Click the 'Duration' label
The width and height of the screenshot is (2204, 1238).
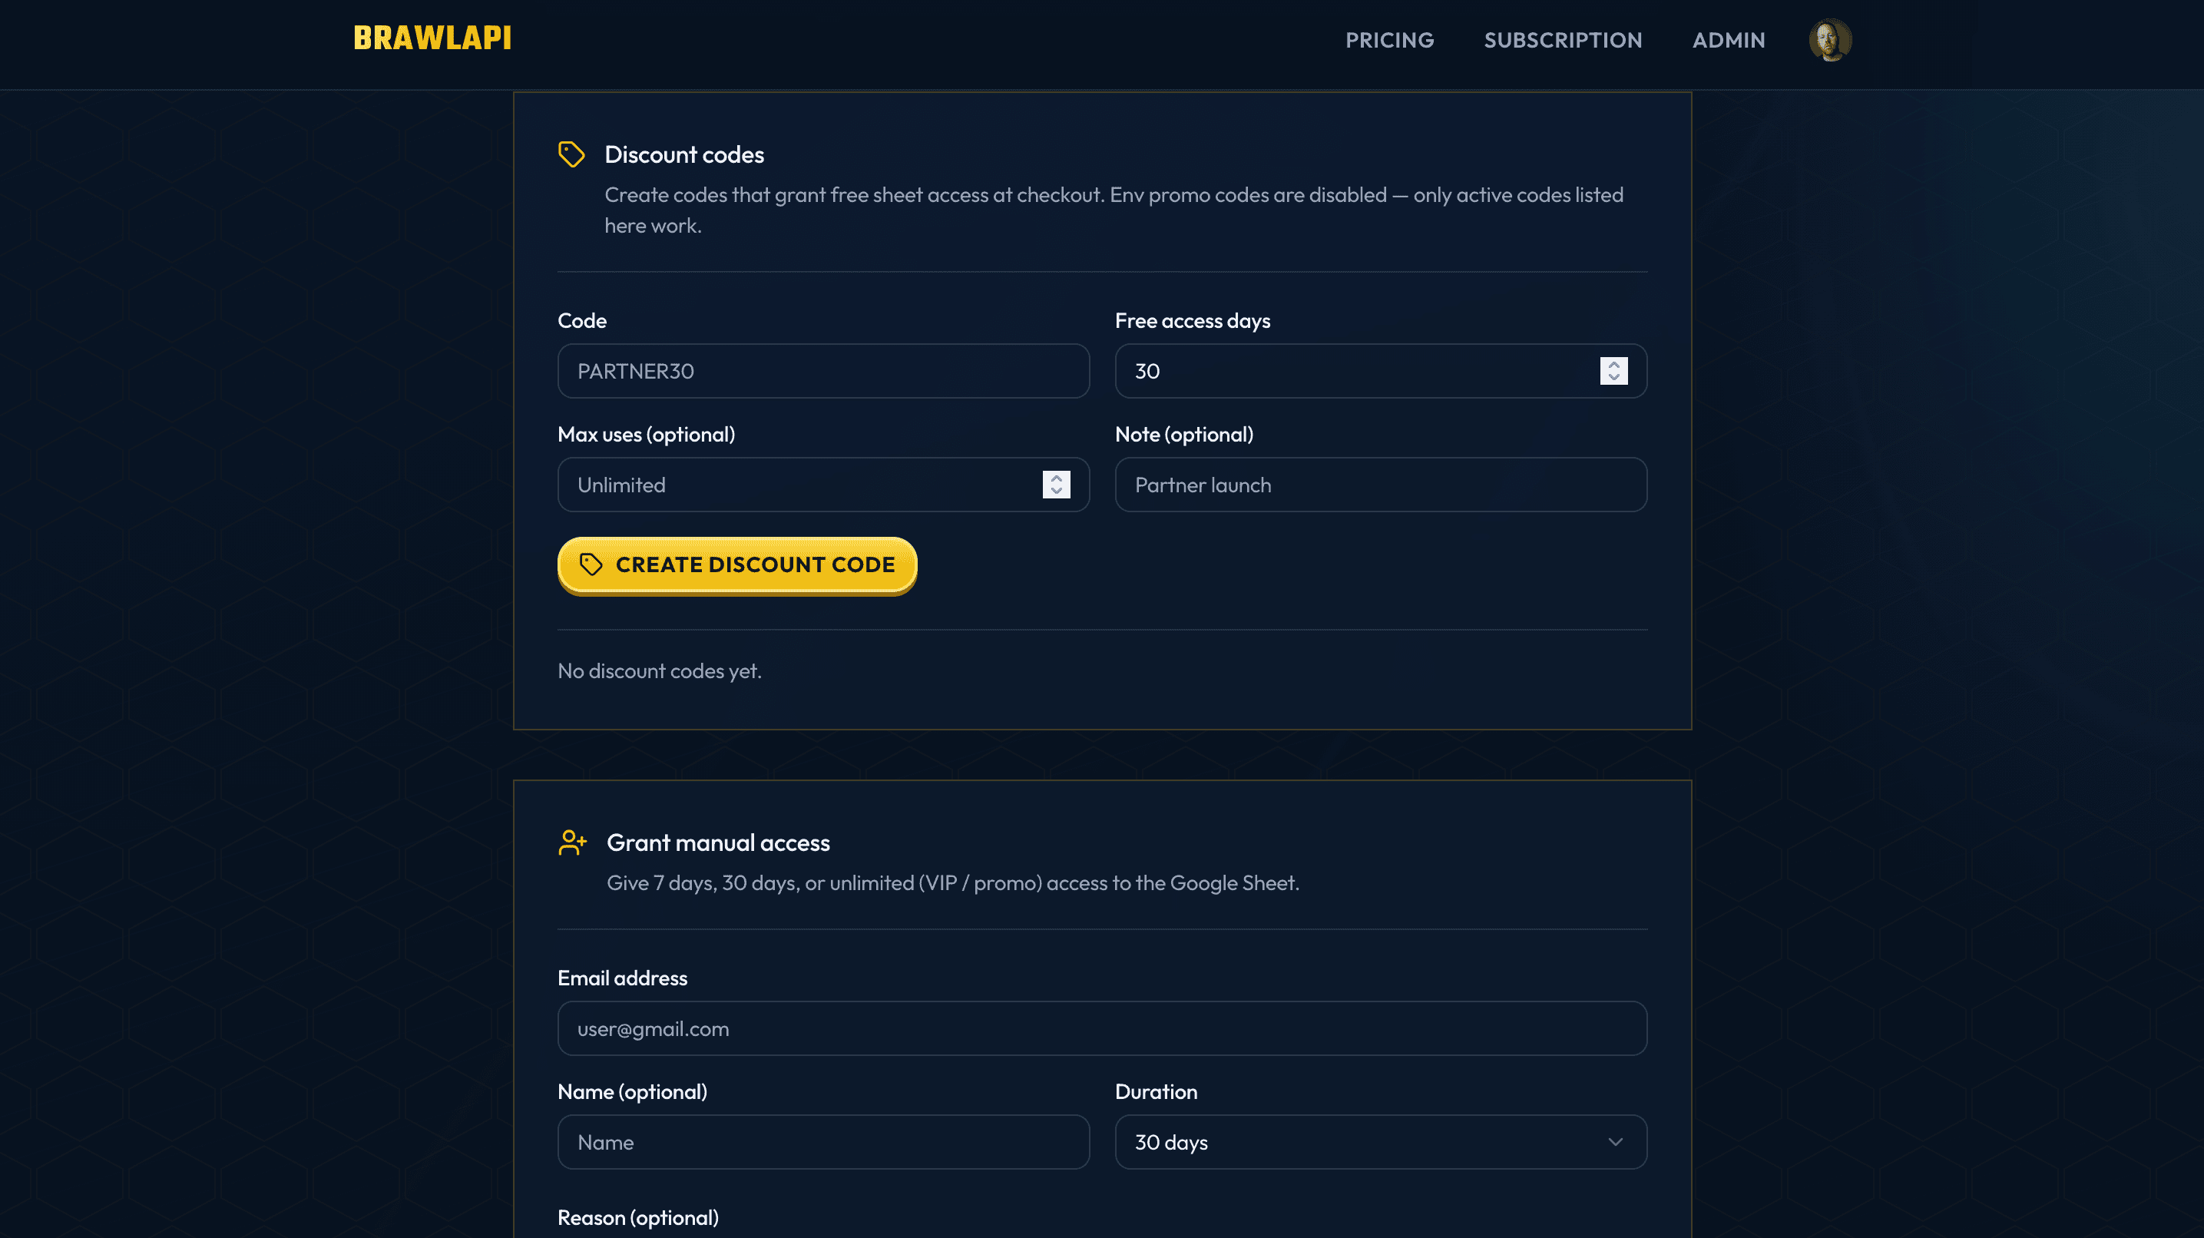(x=1156, y=1093)
